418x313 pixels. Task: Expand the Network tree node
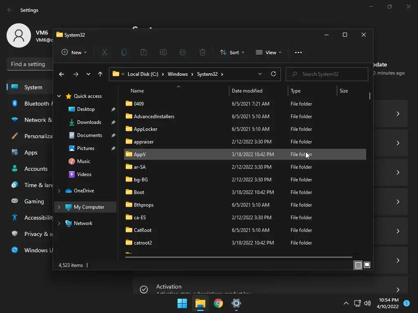tap(59, 223)
